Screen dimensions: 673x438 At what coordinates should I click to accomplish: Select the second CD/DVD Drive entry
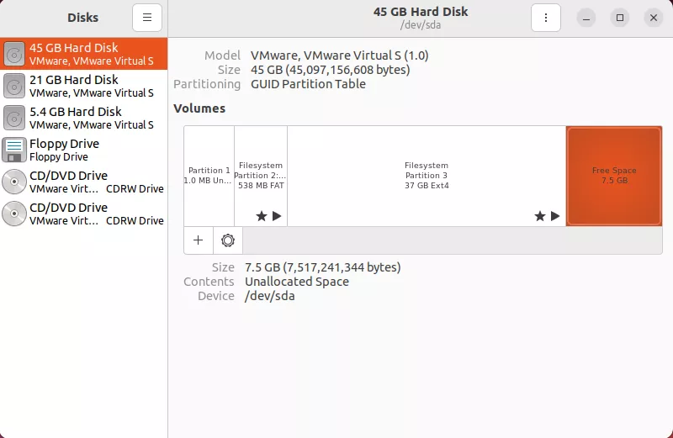(83, 214)
